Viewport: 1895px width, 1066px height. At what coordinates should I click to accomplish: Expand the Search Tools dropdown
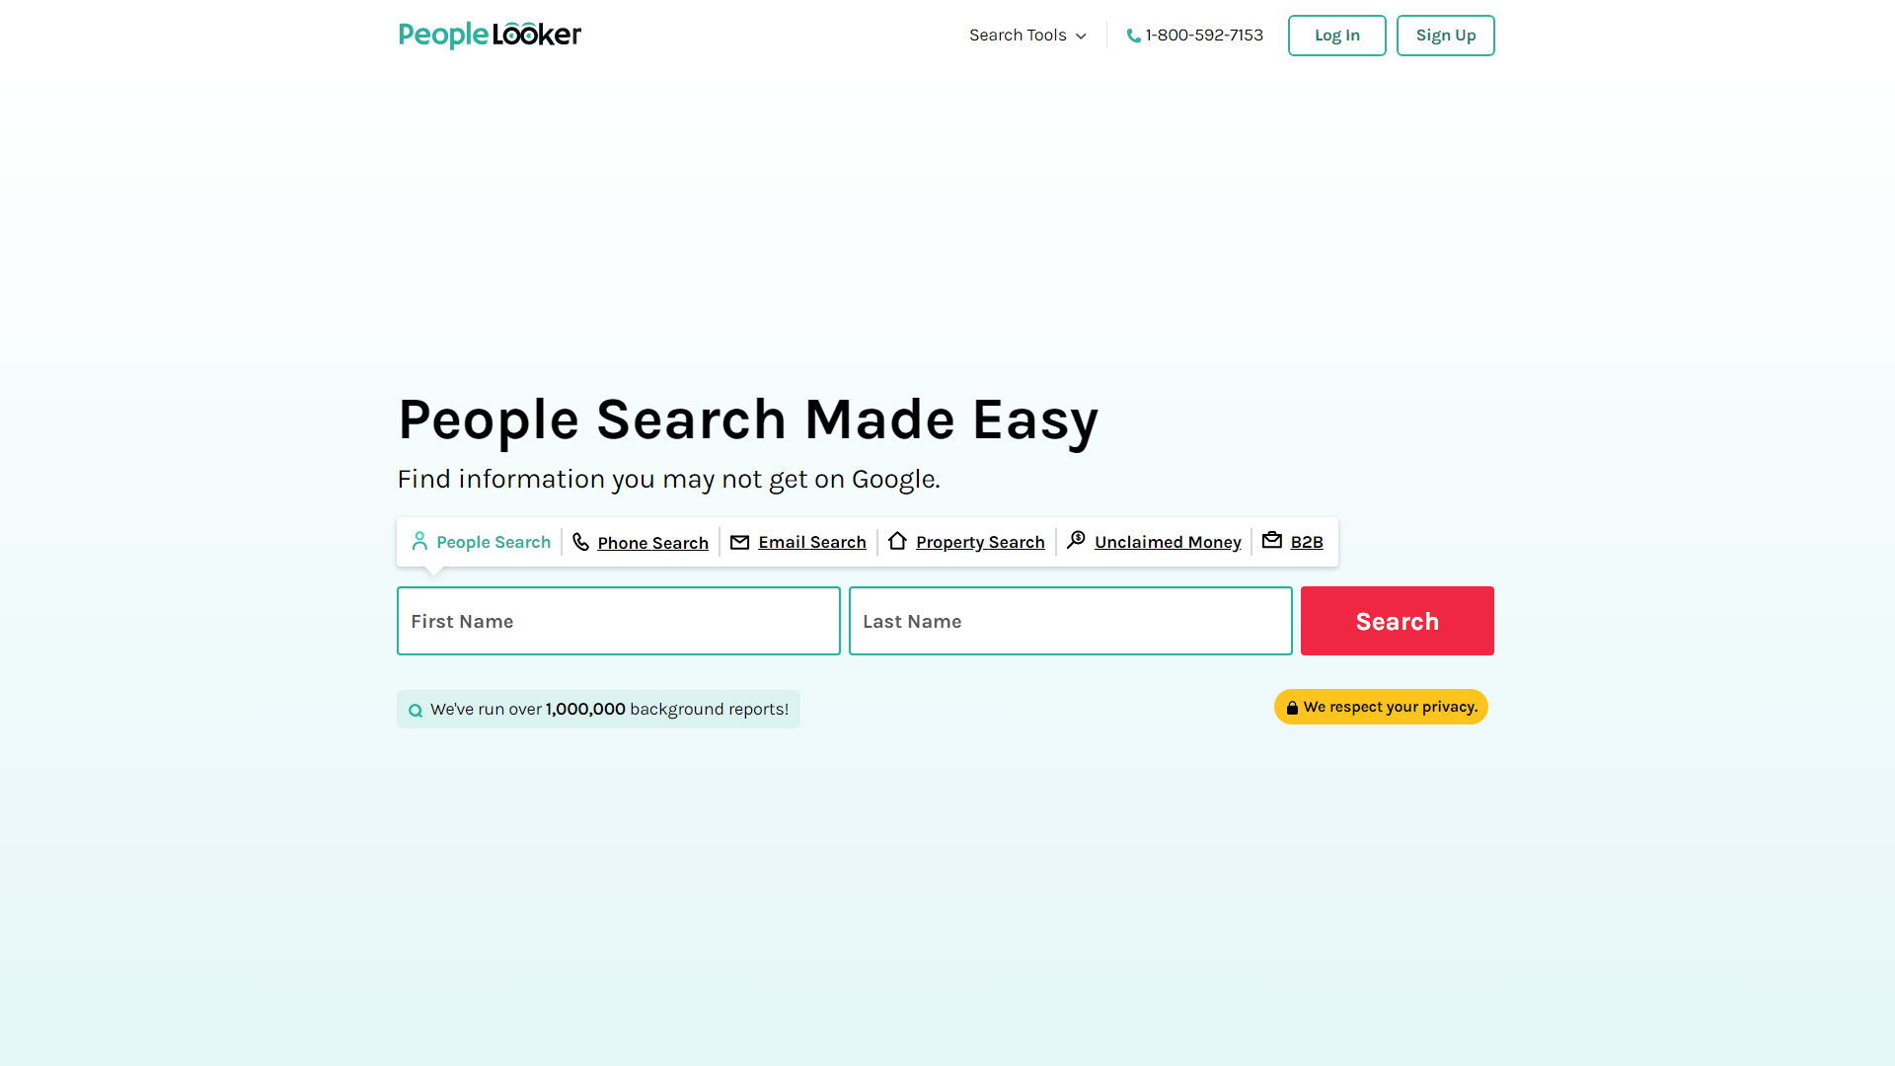tap(1026, 36)
